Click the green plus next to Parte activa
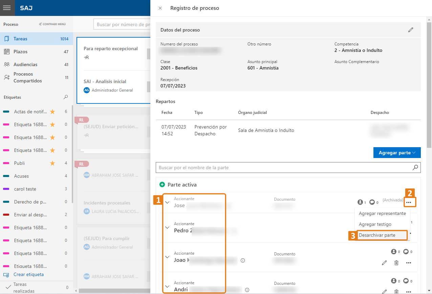The image size is (432, 294). [x=162, y=185]
